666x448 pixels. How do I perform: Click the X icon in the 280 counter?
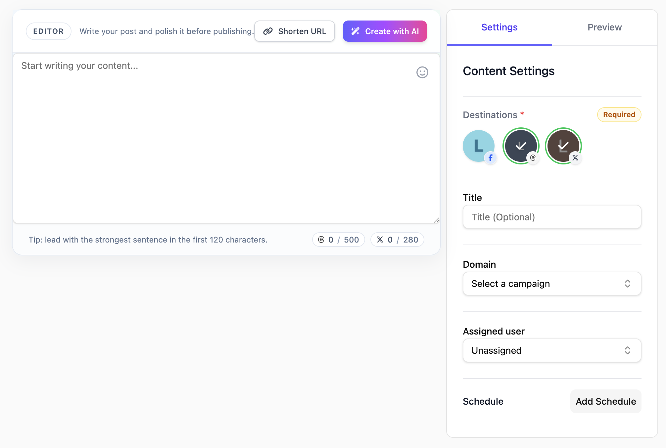380,240
